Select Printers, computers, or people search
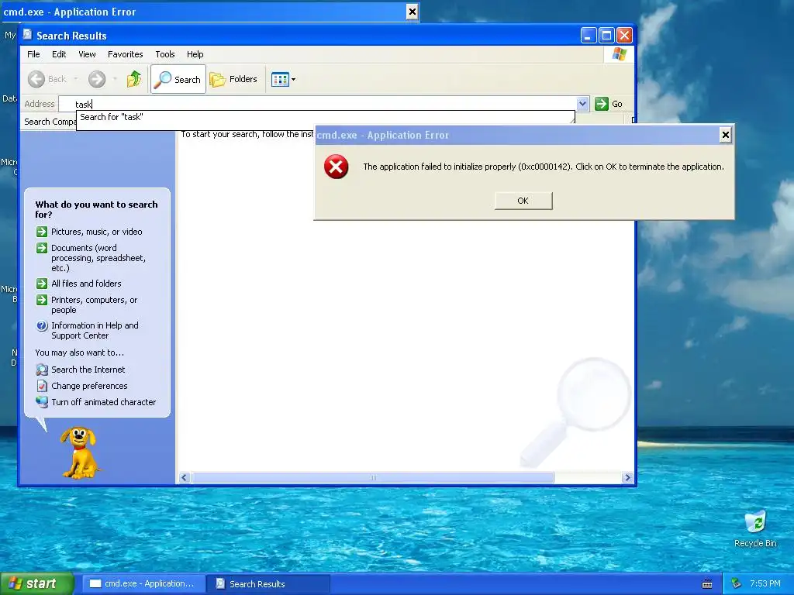Viewport: 794px width, 595px height. [94, 305]
